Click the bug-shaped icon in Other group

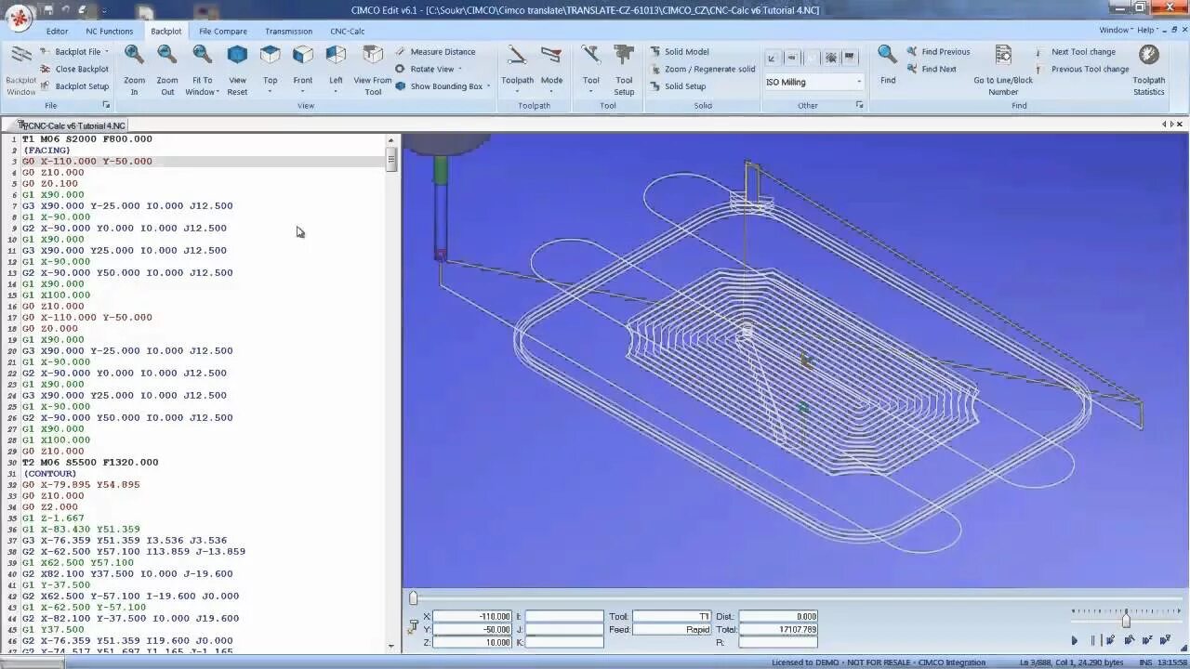(x=830, y=58)
